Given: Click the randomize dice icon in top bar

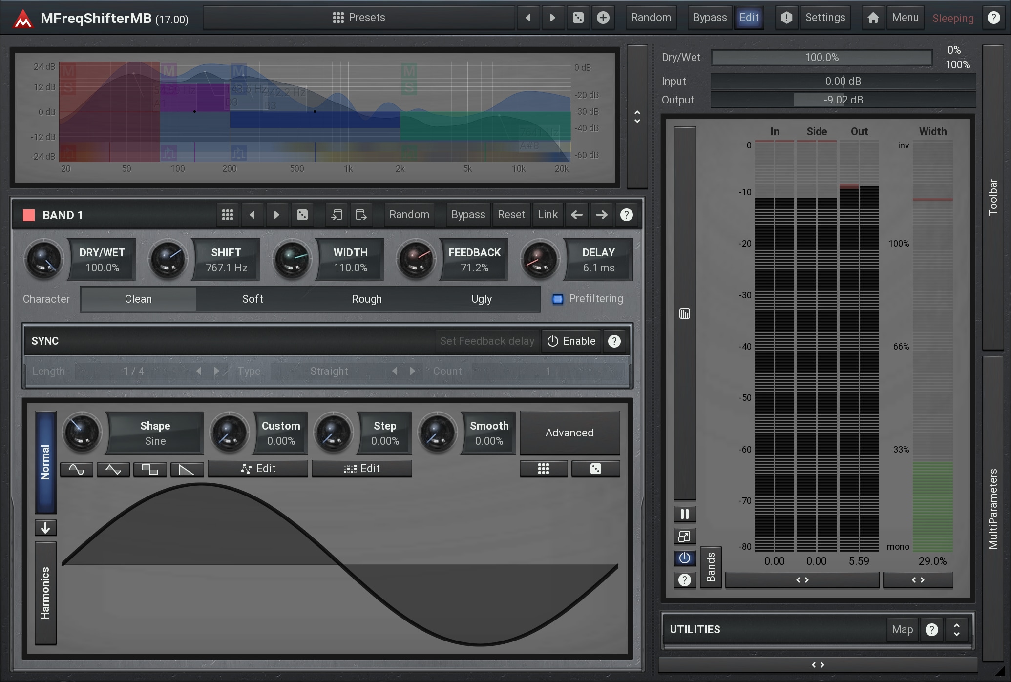Looking at the screenshot, I should tap(578, 18).
